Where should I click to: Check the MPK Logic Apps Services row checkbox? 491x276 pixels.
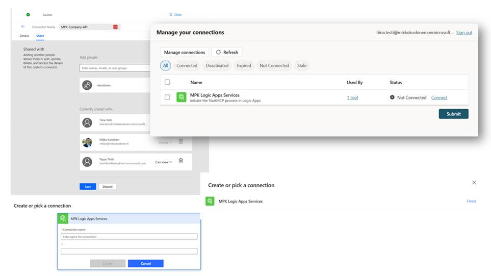(x=167, y=97)
